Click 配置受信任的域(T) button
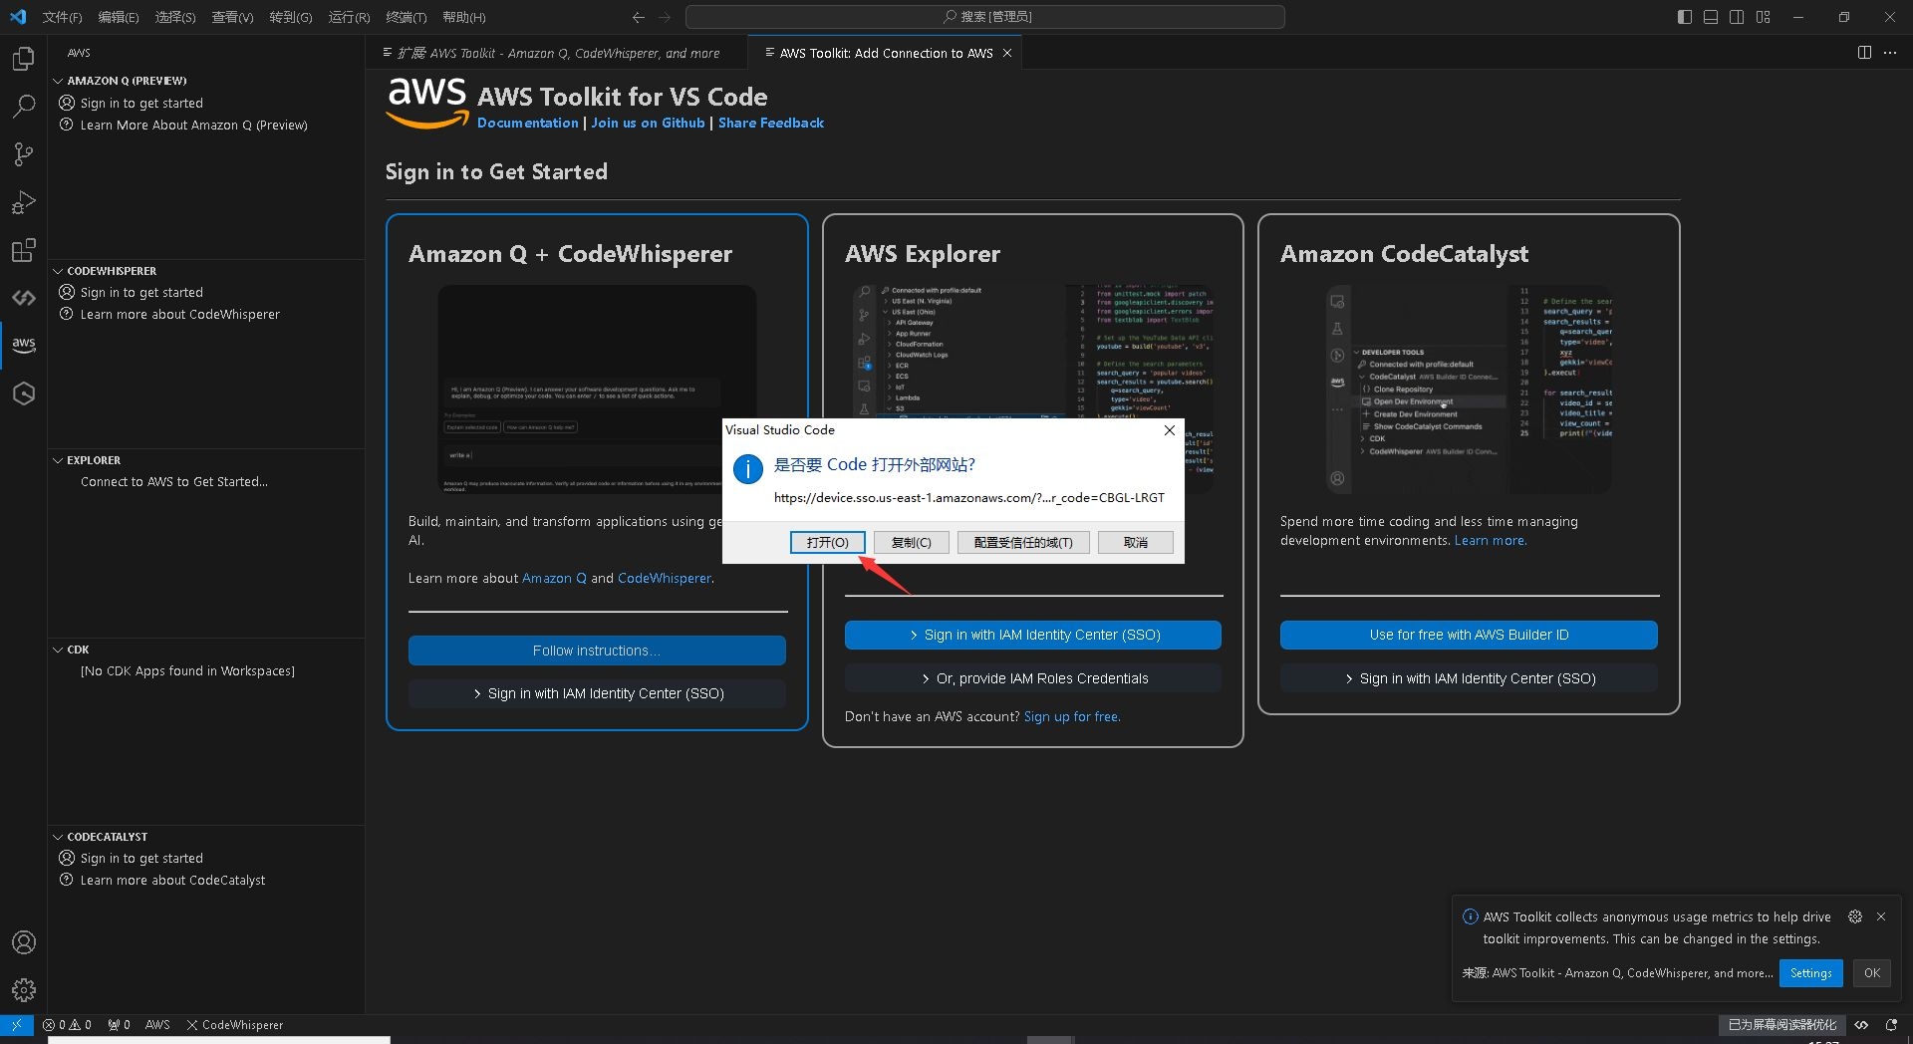This screenshot has width=1913, height=1044. tap(1023, 542)
